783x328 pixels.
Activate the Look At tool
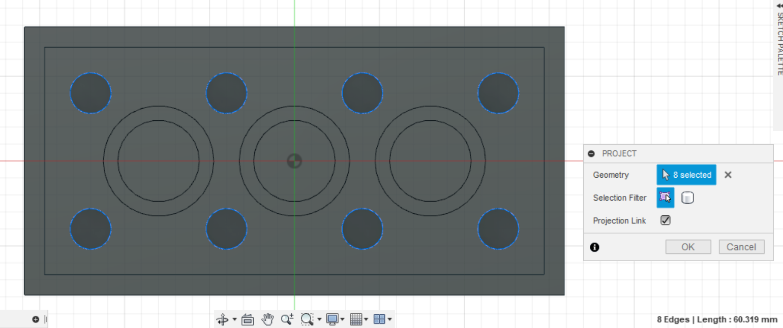coord(247,319)
